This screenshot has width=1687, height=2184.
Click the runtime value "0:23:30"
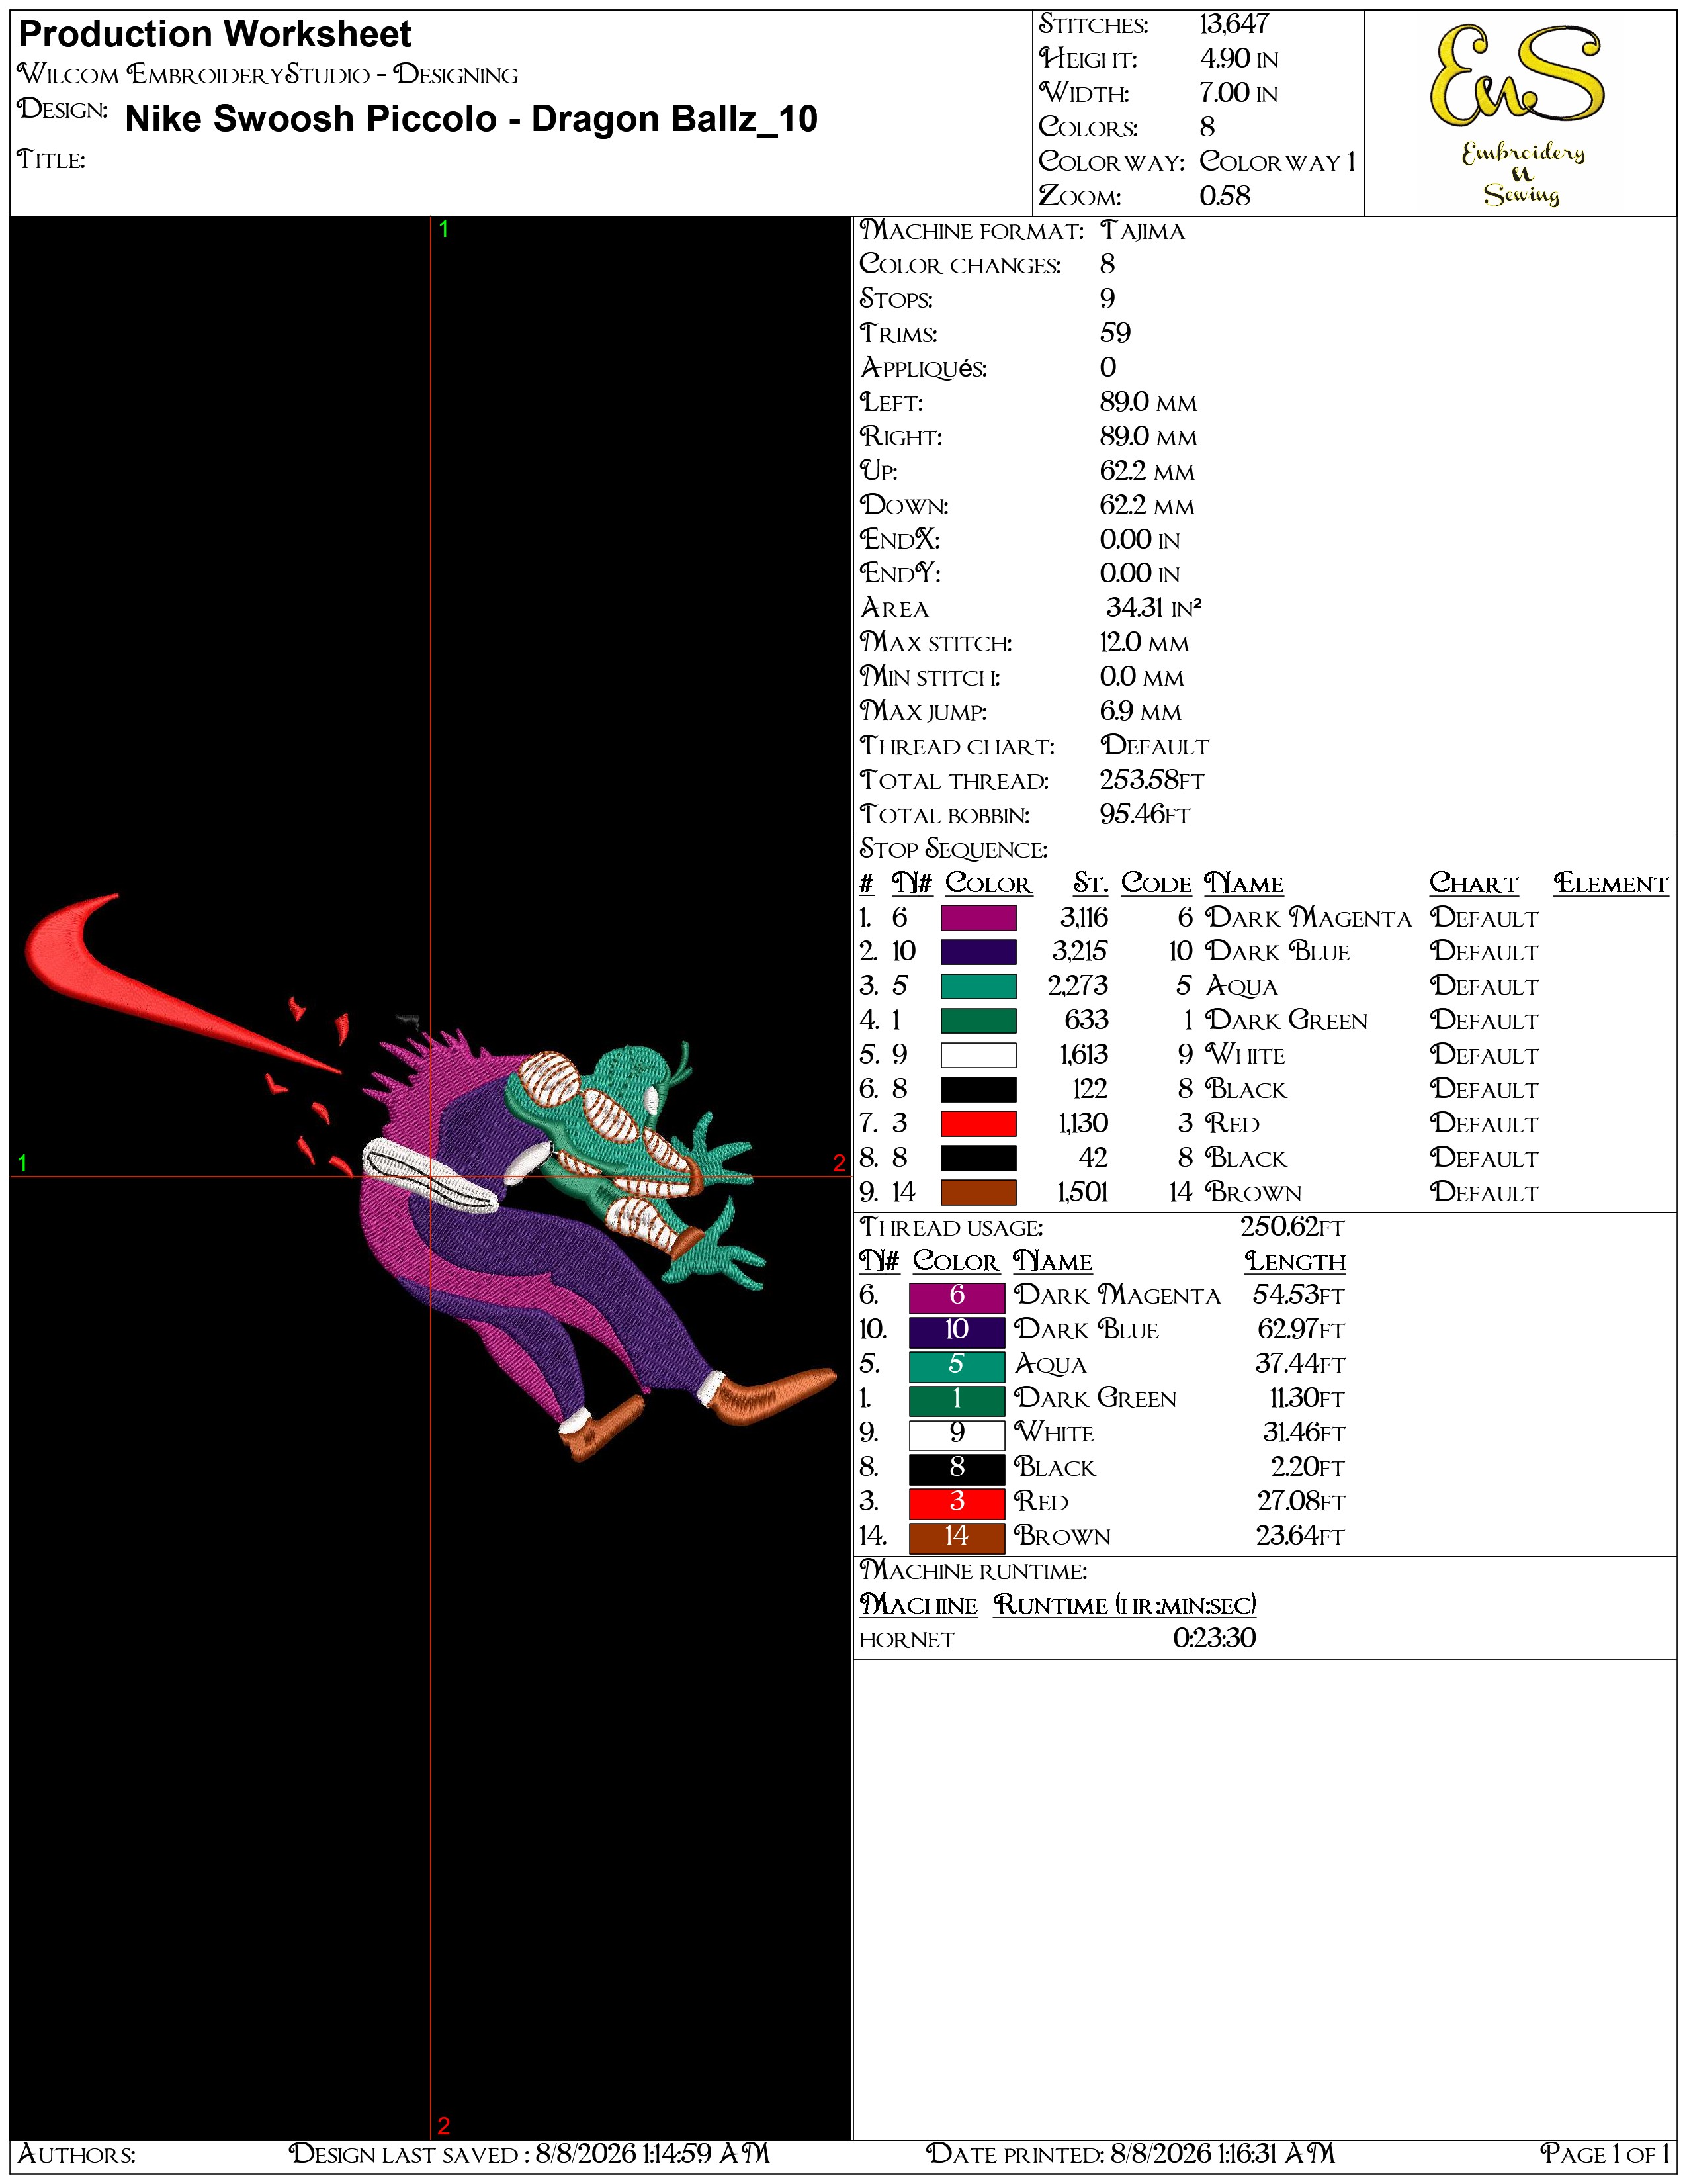click(x=1214, y=1639)
